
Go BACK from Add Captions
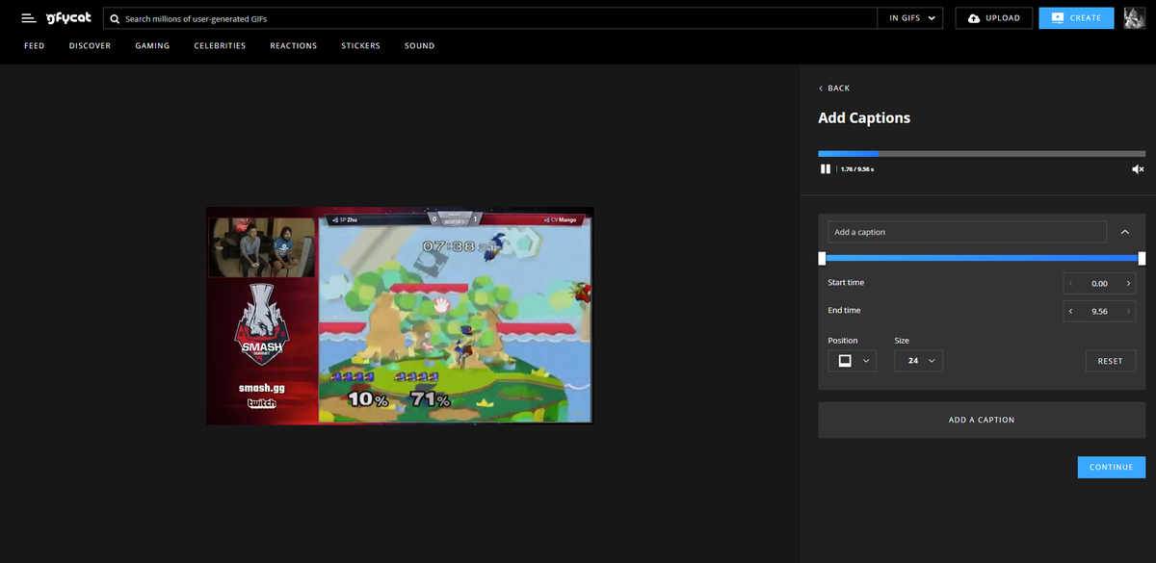tap(834, 88)
